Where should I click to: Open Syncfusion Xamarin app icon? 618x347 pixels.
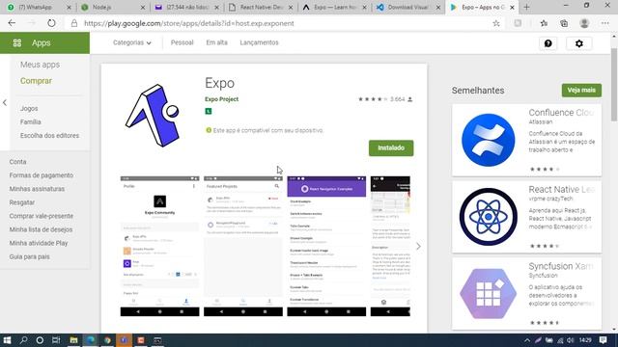point(488,293)
